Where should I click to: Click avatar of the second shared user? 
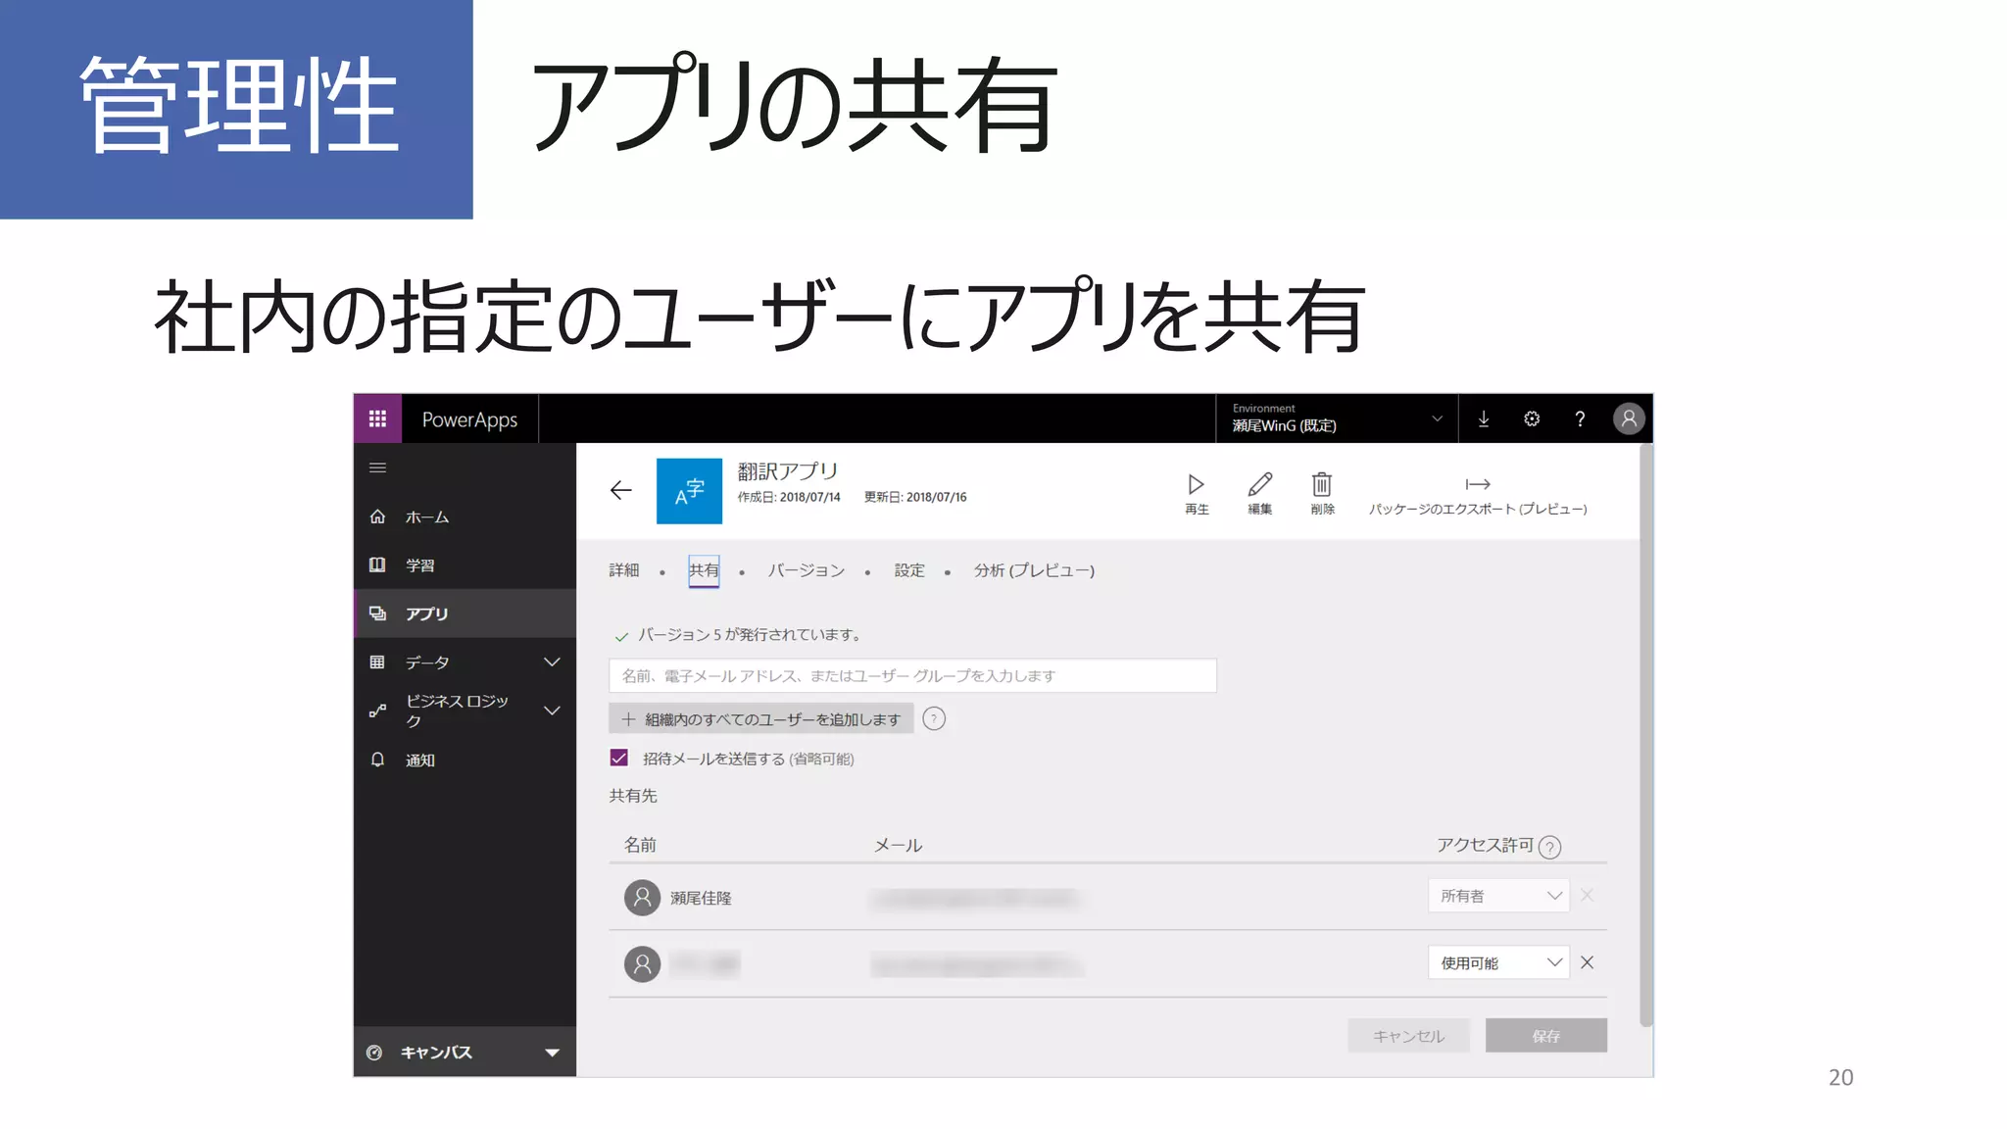(642, 964)
